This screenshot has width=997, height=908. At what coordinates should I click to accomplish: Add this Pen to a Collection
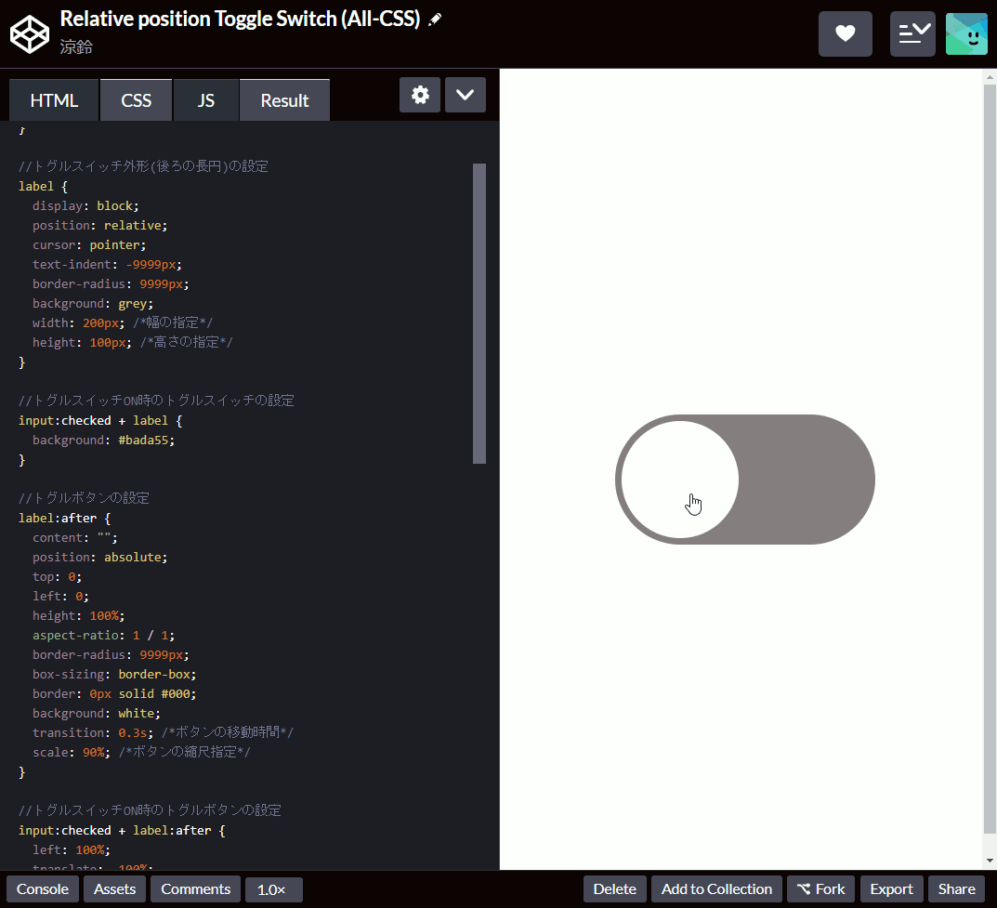click(715, 888)
